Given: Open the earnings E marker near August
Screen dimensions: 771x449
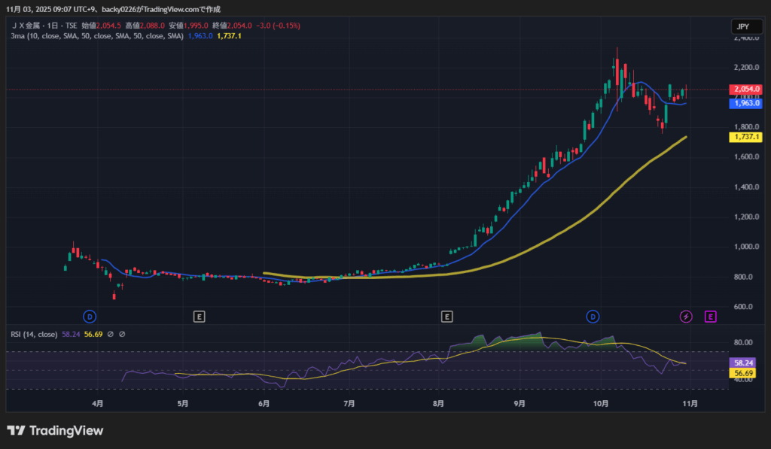Looking at the screenshot, I should tap(447, 317).
